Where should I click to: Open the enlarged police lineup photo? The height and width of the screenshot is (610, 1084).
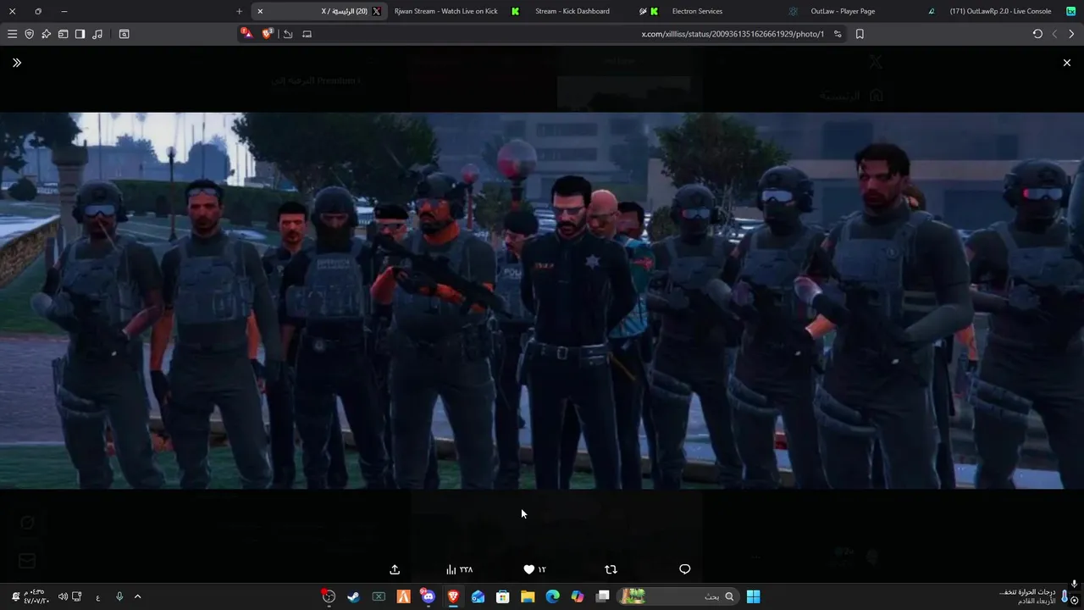point(542,301)
